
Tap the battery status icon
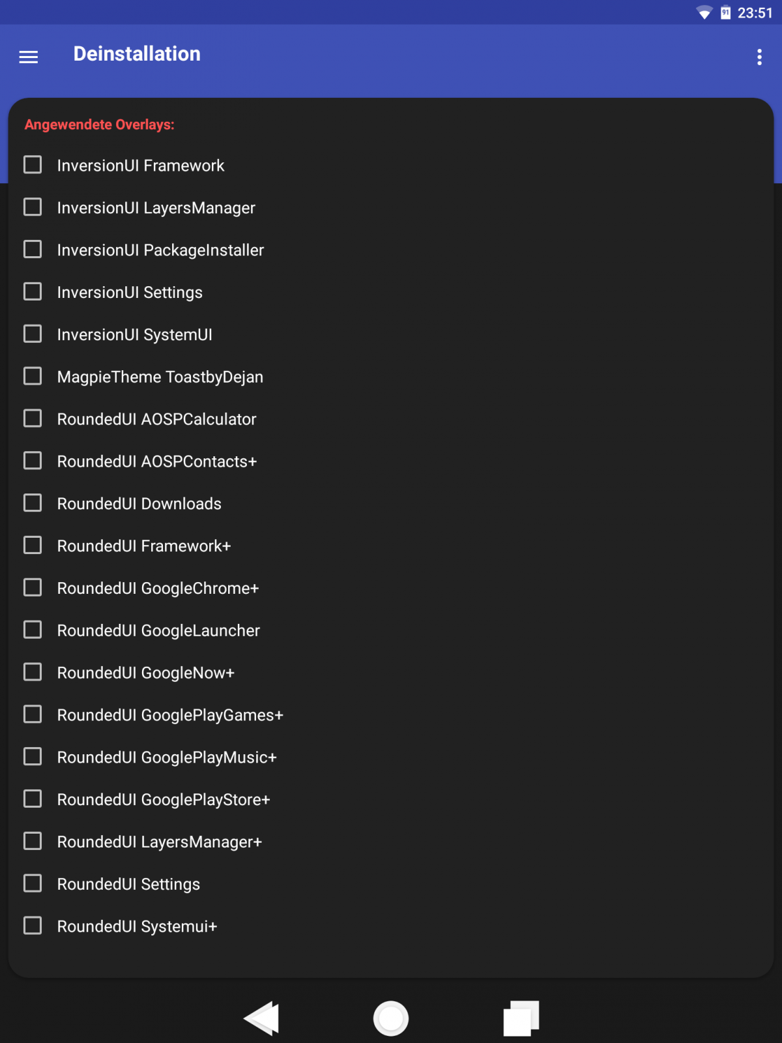(725, 13)
